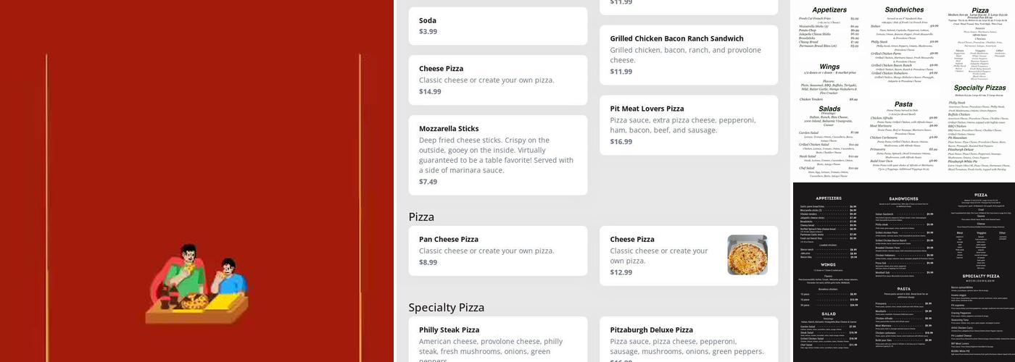
Task: Open the Philly Steak Pizza item
Action: coord(497,339)
